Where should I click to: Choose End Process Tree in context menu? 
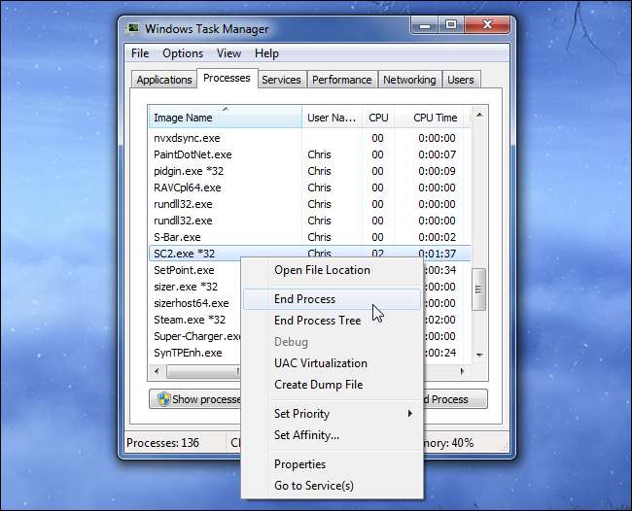pyautogui.click(x=333, y=321)
